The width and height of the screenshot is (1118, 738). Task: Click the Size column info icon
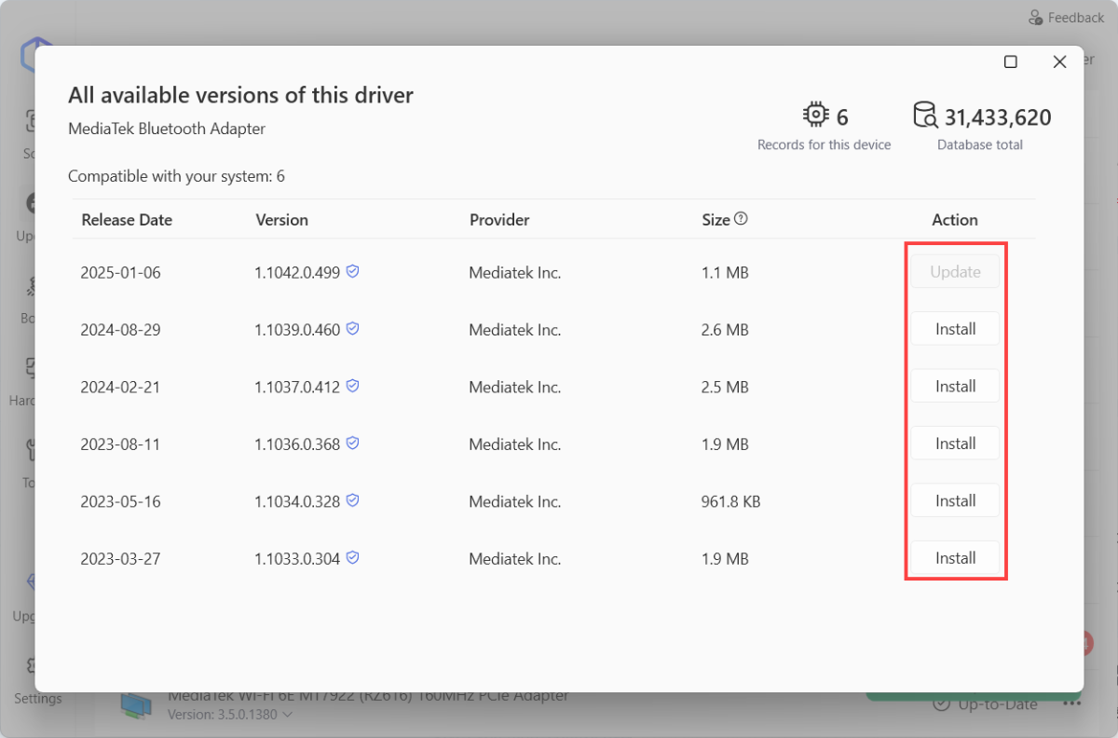742,219
